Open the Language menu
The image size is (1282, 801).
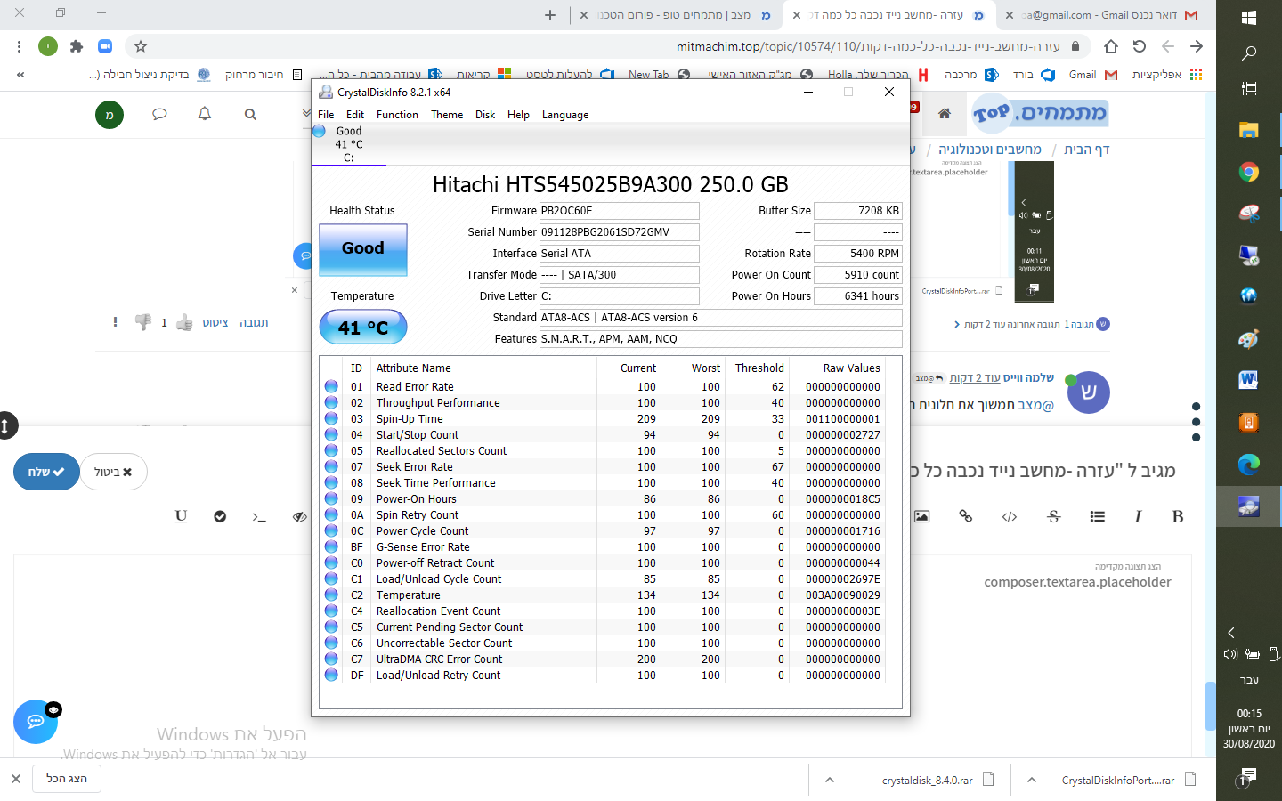[x=565, y=115]
